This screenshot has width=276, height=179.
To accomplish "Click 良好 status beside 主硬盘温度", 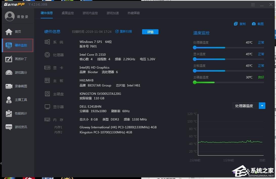I will point(261,77).
